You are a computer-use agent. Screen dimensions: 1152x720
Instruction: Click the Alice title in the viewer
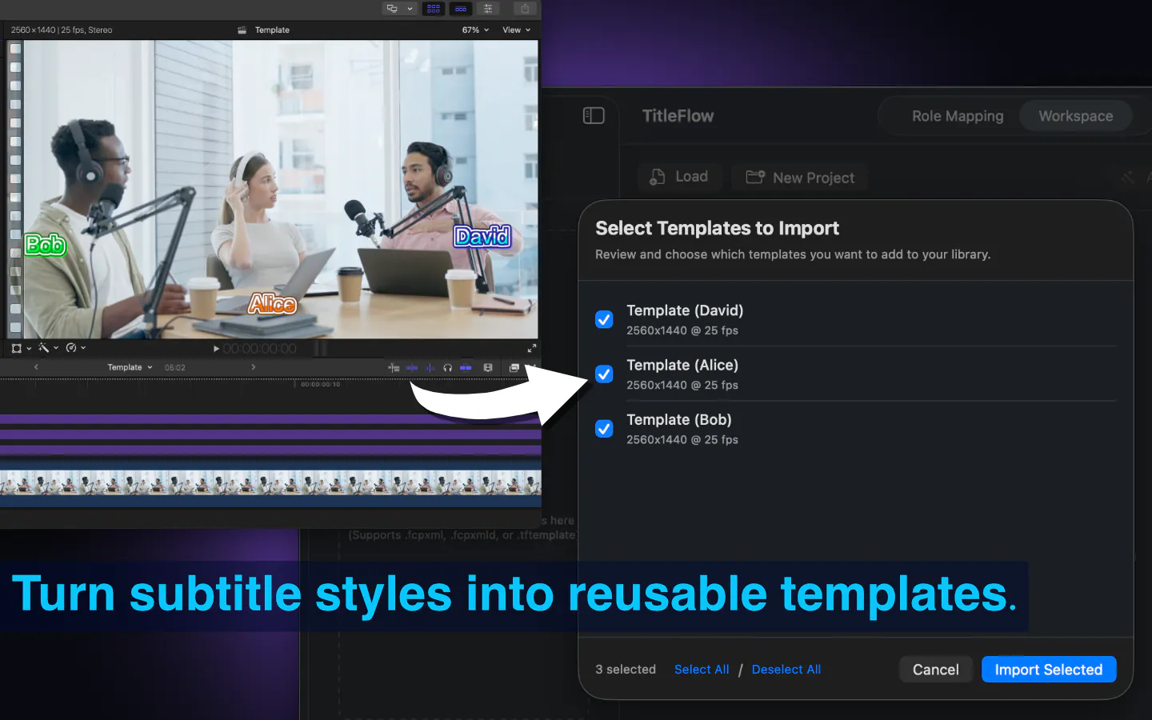[x=273, y=304]
